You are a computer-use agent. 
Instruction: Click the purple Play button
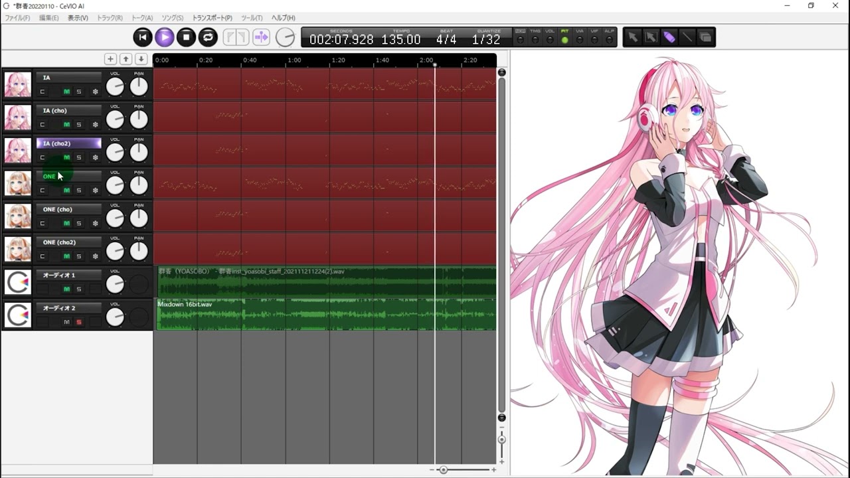pyautogui.click(x=164, y=37)
